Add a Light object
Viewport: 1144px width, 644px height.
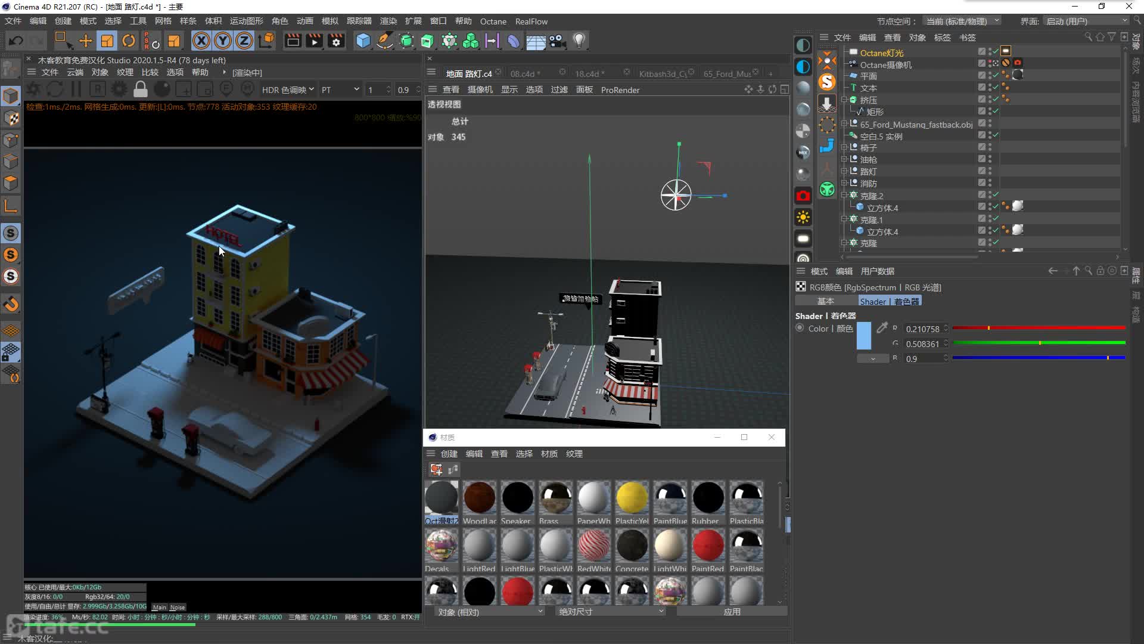click(x=579, y=41)
